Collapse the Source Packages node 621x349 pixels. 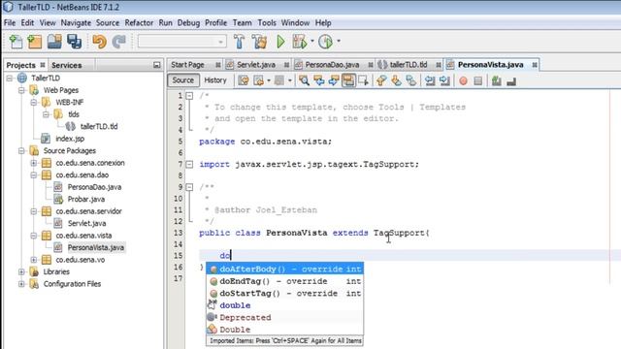(21, 151)
